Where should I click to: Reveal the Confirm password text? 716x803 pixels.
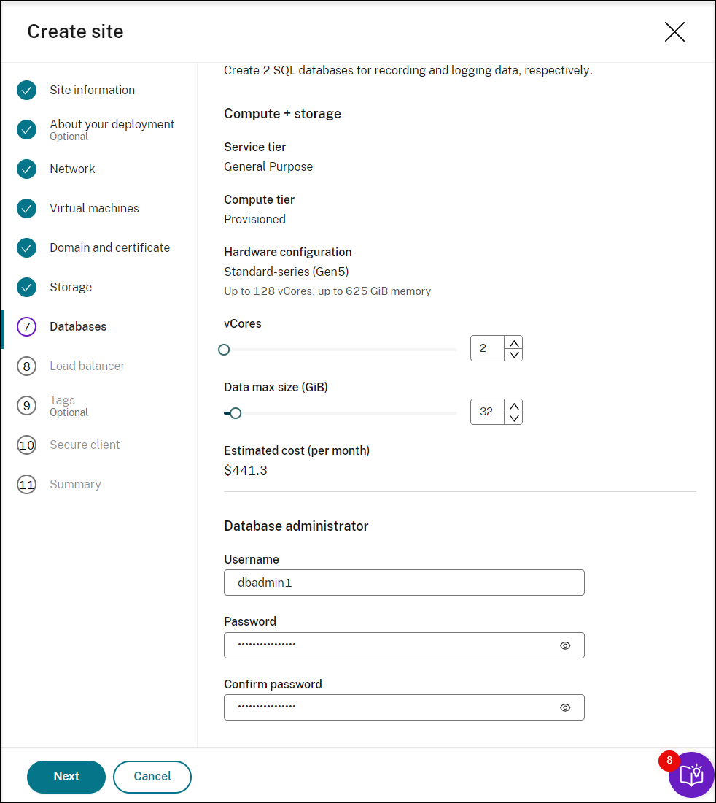click(x=565, y=707)
